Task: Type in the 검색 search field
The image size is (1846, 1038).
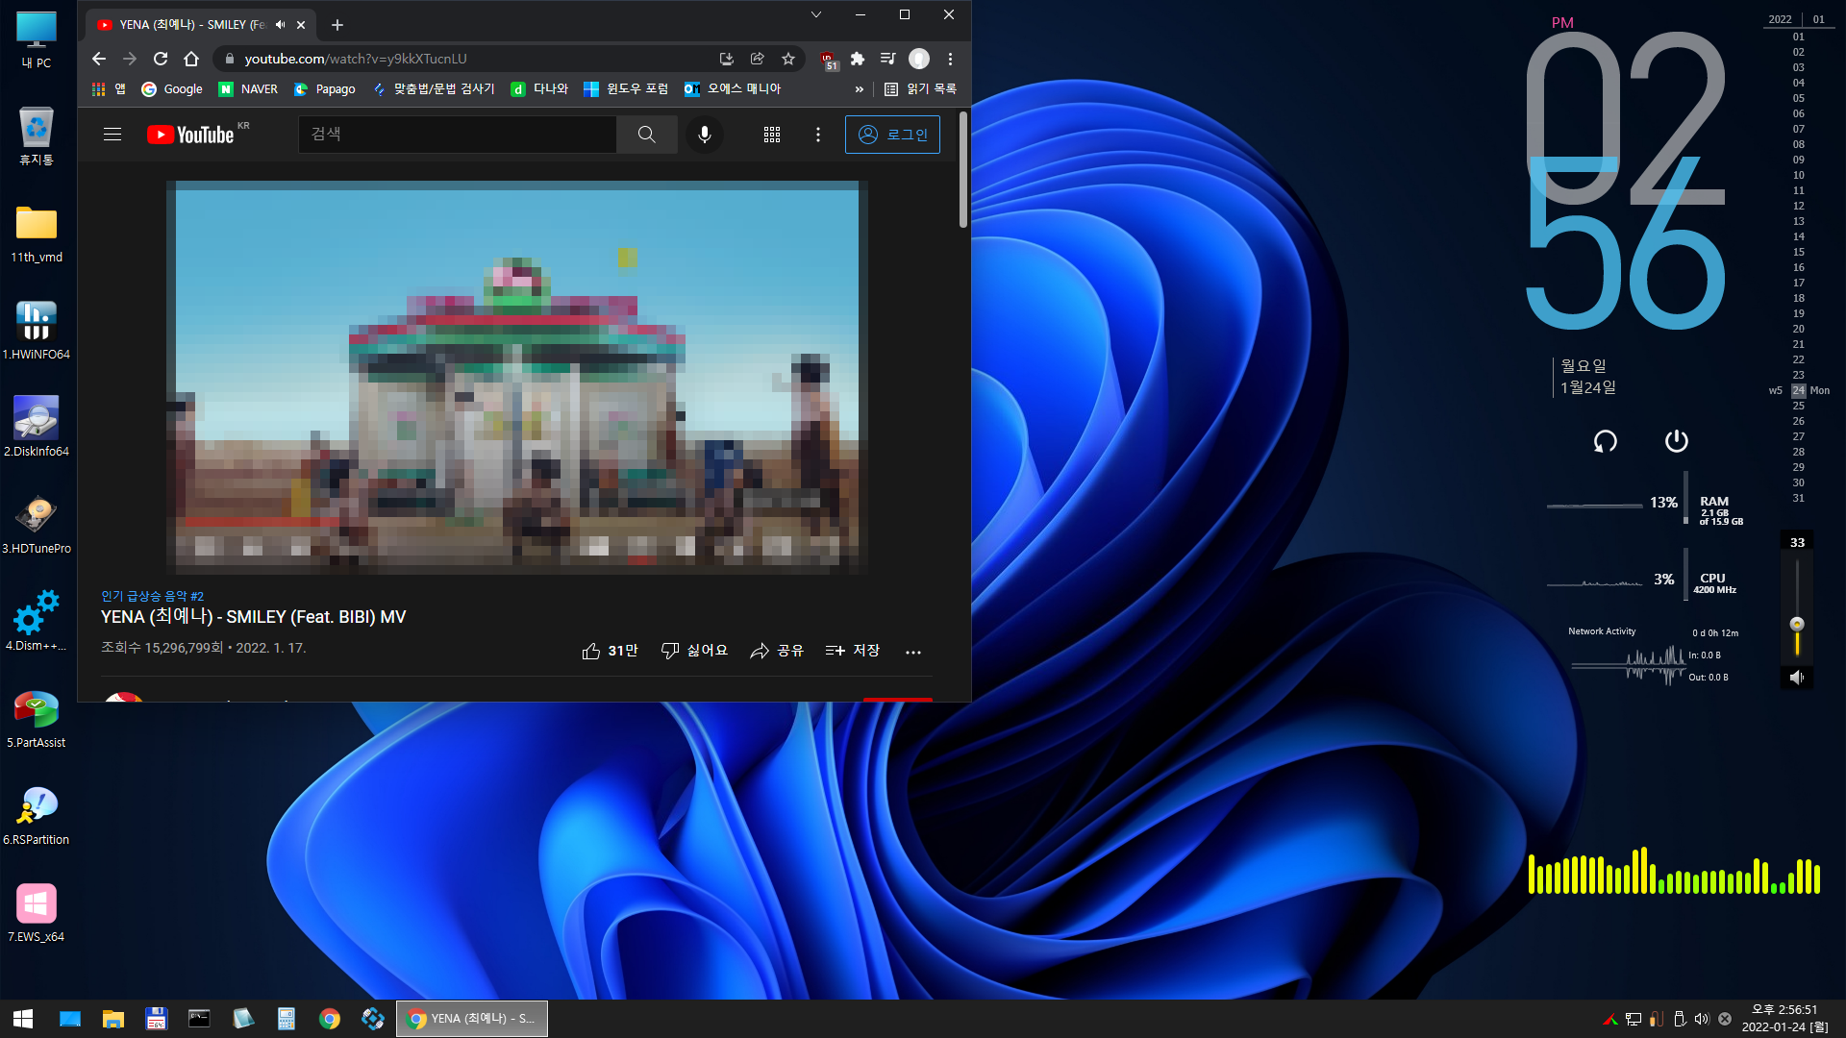Action: click(x=458, y=135)
